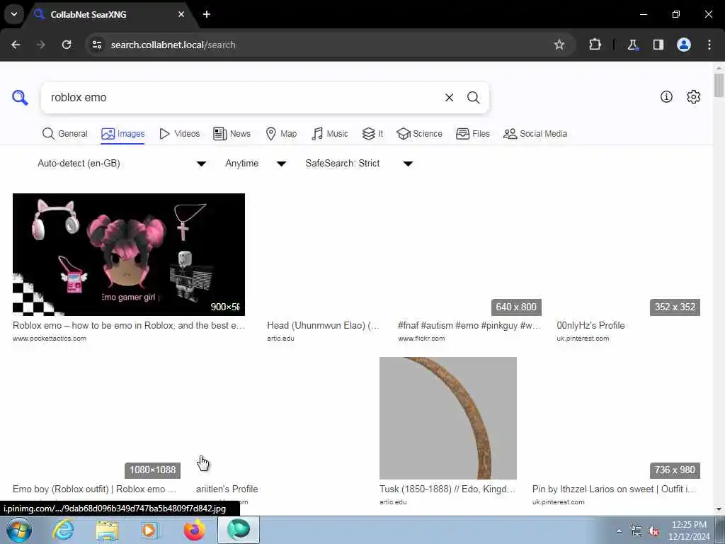Click the 640 x 800 resolution badge

(x=516, y=307)
